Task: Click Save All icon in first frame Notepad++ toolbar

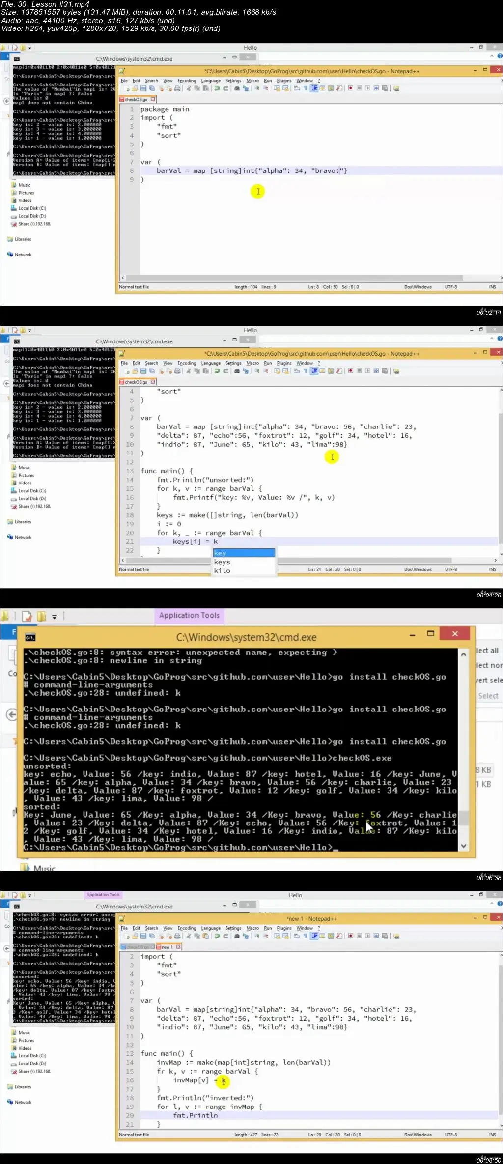Action: pos(152,88)
